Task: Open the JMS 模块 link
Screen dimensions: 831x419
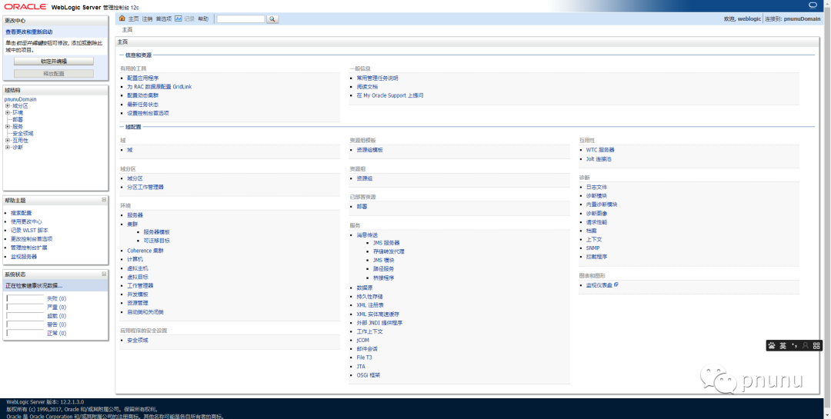Action: pyautogui.click(x=384, y=260)
